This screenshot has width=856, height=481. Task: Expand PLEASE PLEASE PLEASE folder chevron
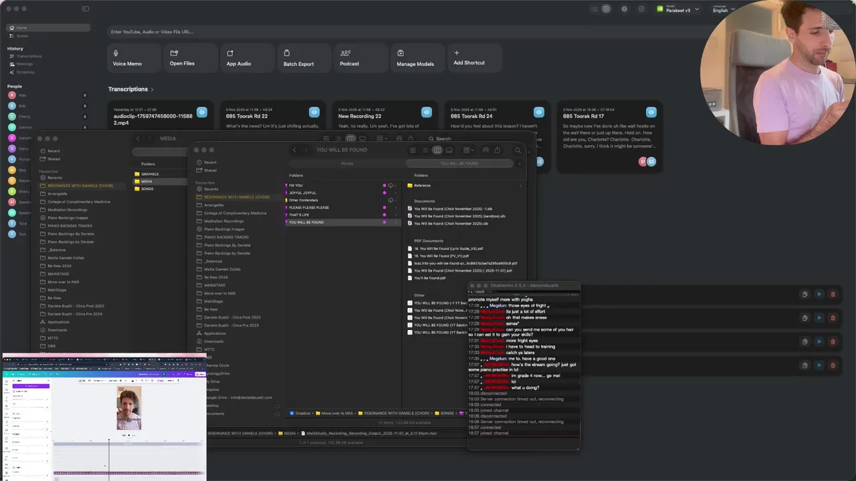[395, 208]
